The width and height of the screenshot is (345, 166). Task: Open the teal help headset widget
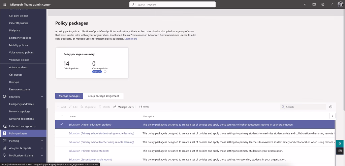pos(340,144)
